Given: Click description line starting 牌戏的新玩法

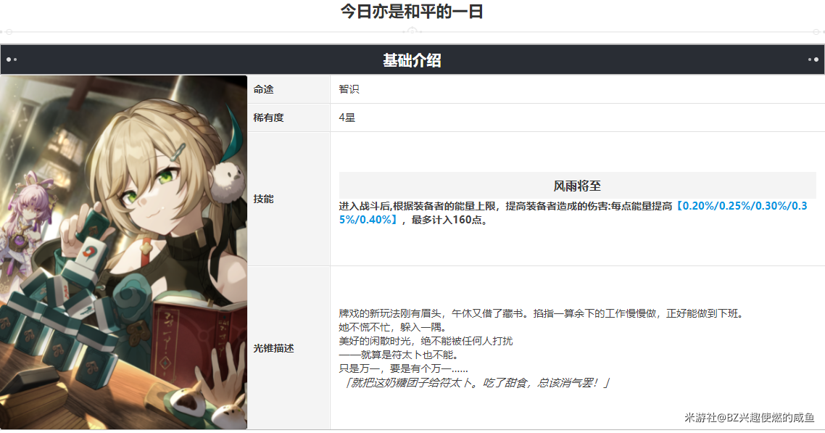Looking at the screenshot, I should tap(542, 313).
